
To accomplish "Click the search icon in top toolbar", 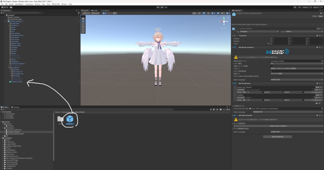I will 299,7.
